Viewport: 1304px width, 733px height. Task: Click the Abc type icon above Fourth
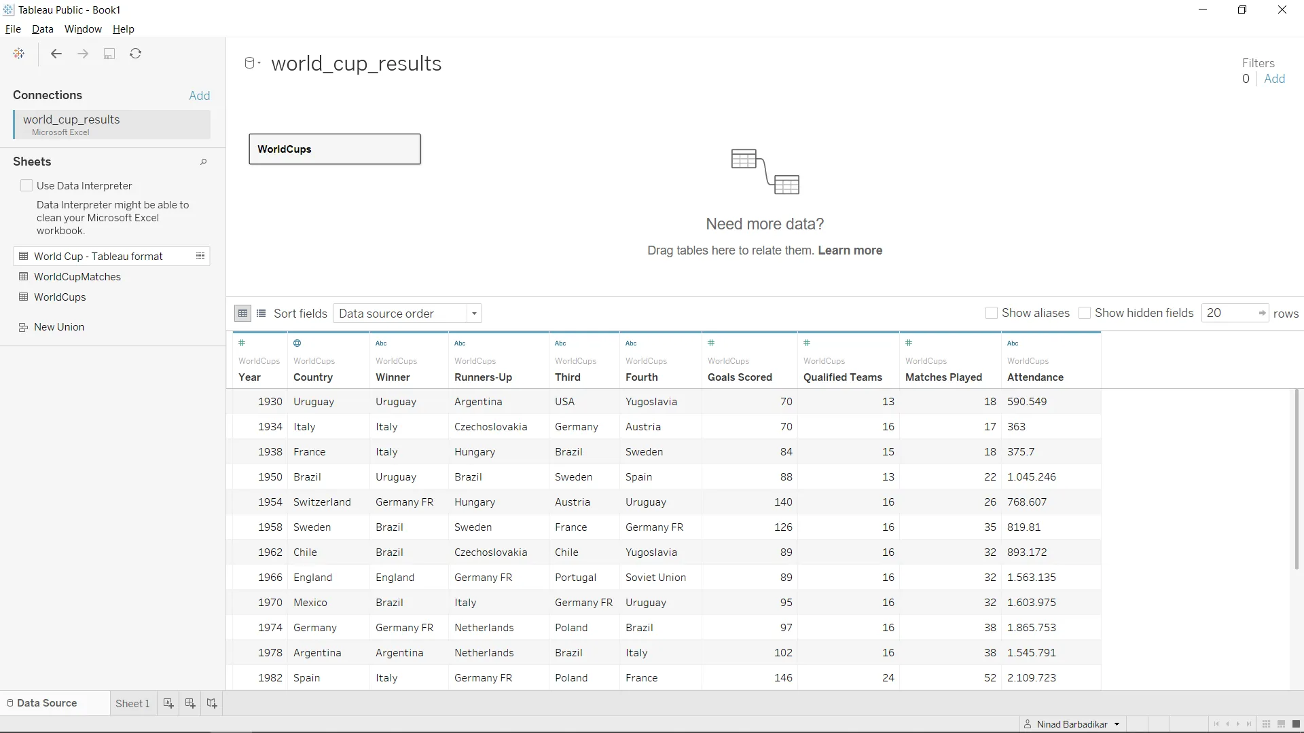pyautogui.click(x=631, y=343)
